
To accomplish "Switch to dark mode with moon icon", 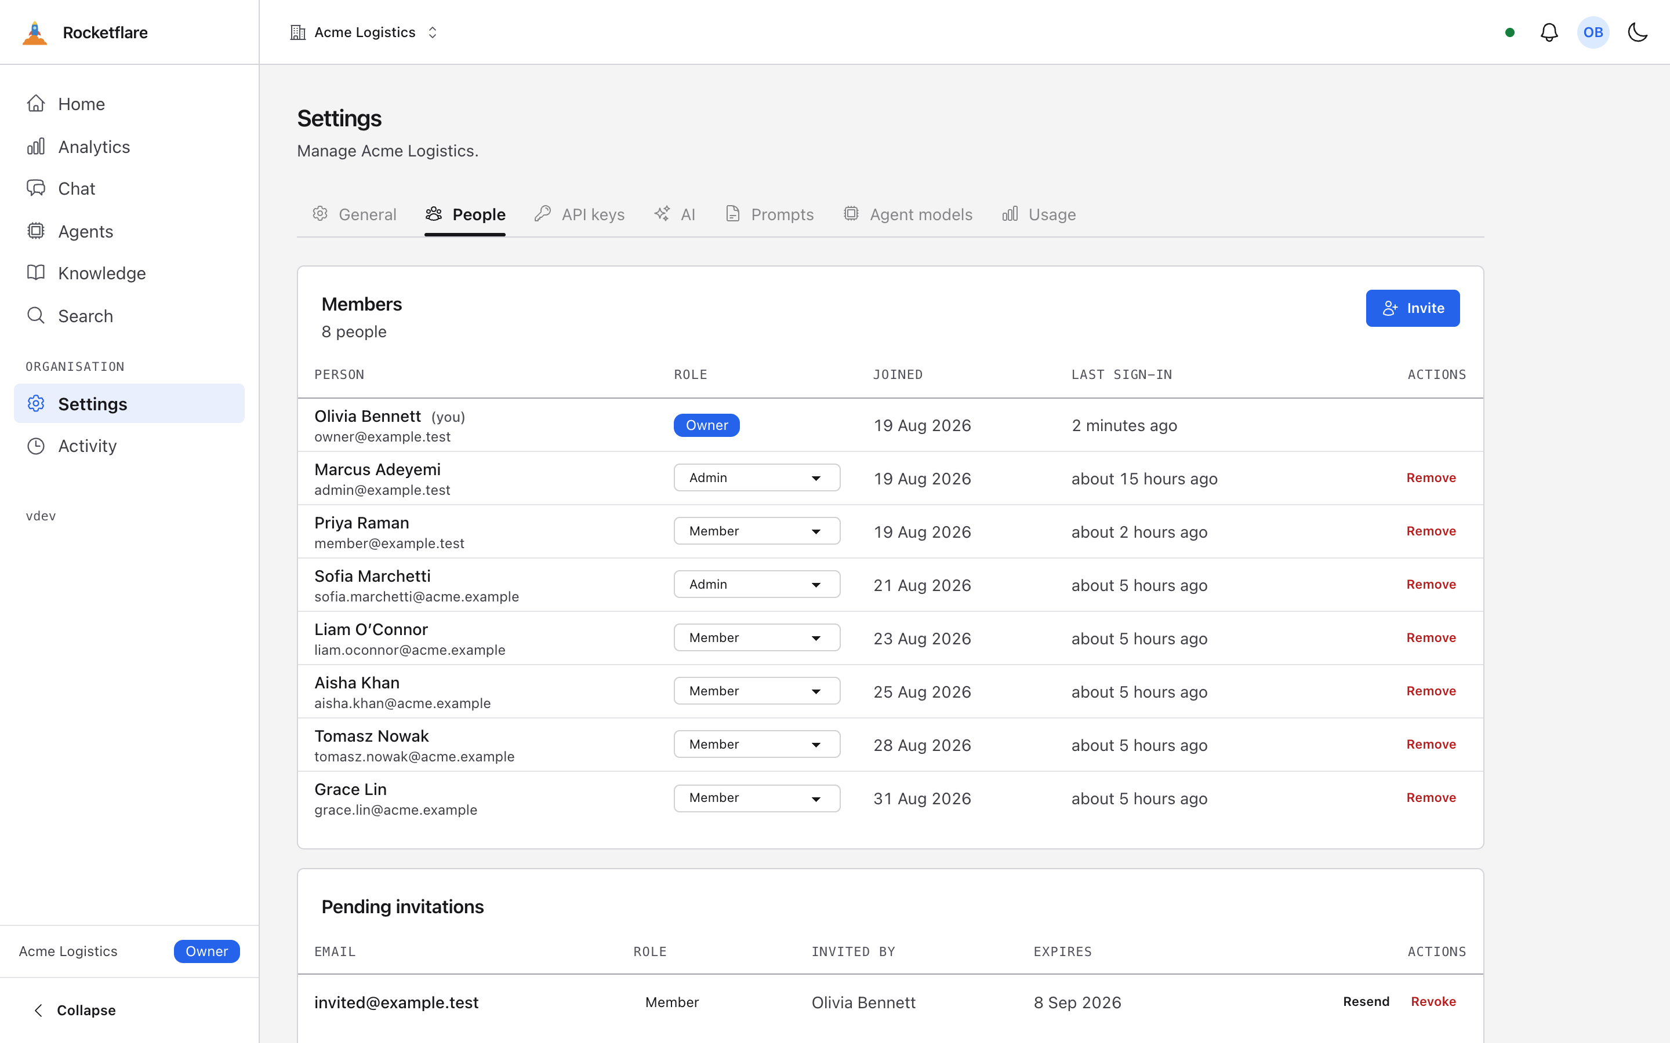I will tap(1638, 32).
